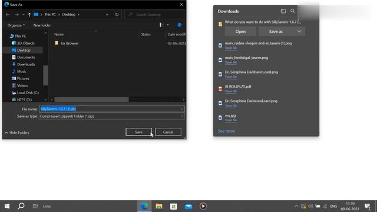Click Save as for SillyTavern download

276,31
